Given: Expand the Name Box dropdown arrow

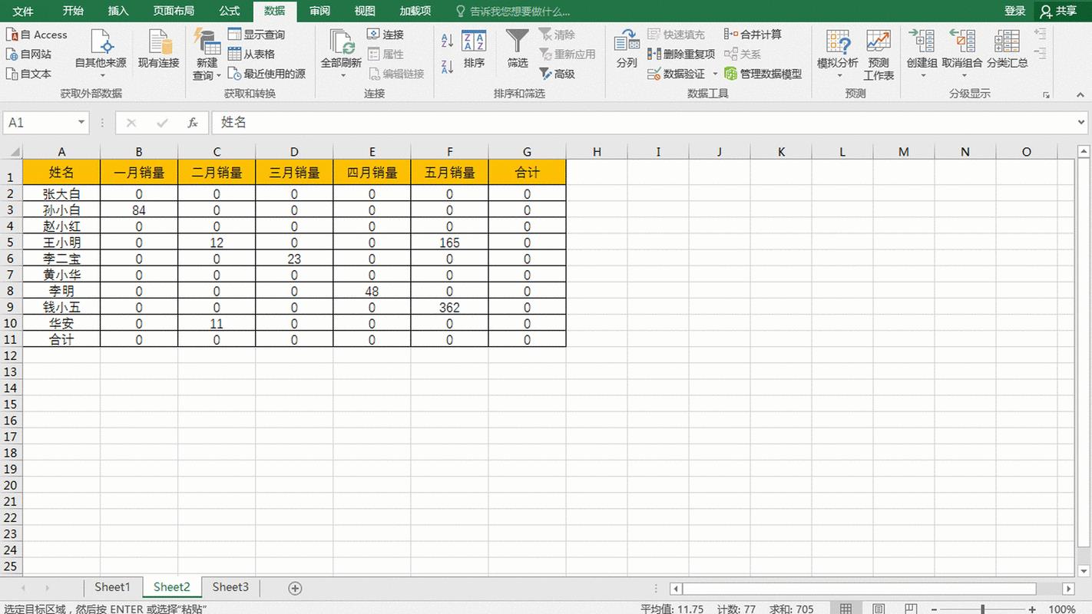Looking at the screenshot, I should tap(81, 123).
